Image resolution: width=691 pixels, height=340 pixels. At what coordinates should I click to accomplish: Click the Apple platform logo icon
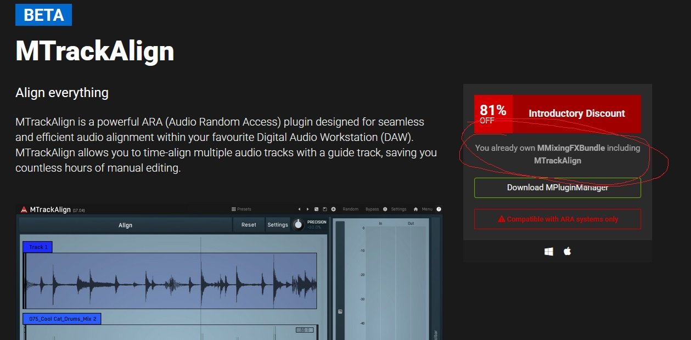click(568, 251)
